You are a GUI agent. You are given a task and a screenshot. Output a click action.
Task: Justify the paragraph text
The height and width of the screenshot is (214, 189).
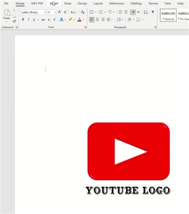click(x=109, y=20)
